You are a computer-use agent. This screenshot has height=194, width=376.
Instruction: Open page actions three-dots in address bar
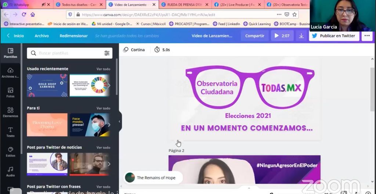[279, 14]
